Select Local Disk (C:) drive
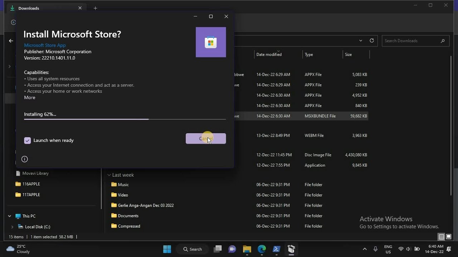The width and height of the screenshot is (458, 257). click(x=34, y=227)
